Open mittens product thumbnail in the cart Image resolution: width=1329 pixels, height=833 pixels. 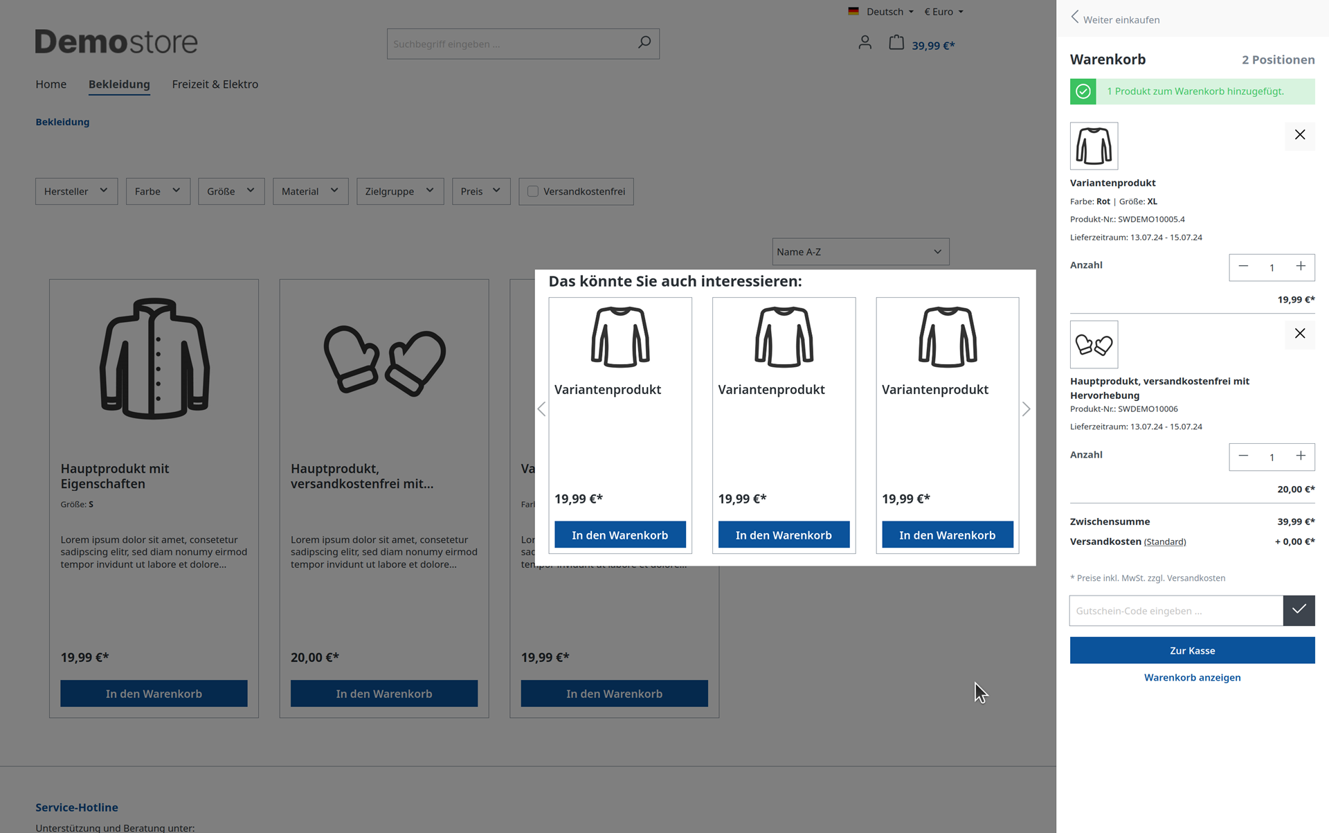click(x=1094, y=344)
